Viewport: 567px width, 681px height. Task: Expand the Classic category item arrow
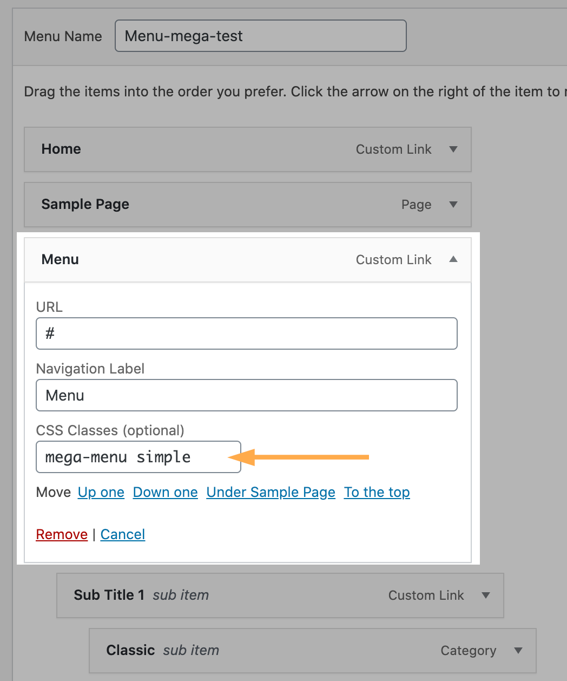coord(518,651)
